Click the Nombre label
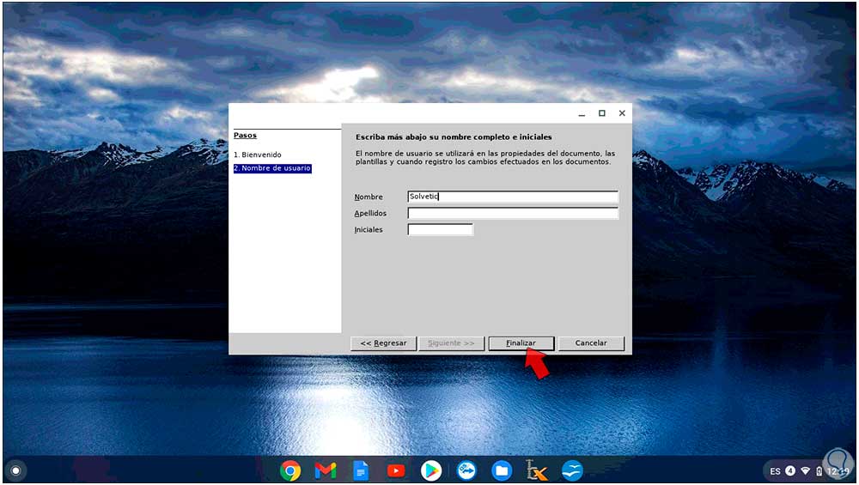The height and width of the screenshot is (485, 859). coord(369,197)
